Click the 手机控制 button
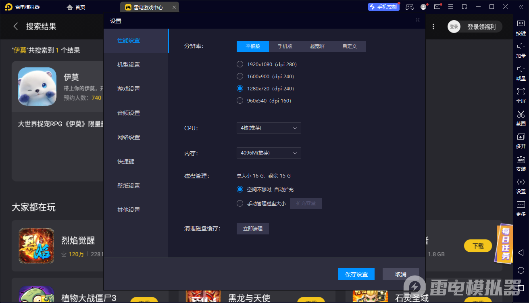Image resolution: width=529 pixels, height=303 pixels. coord(383,7)
